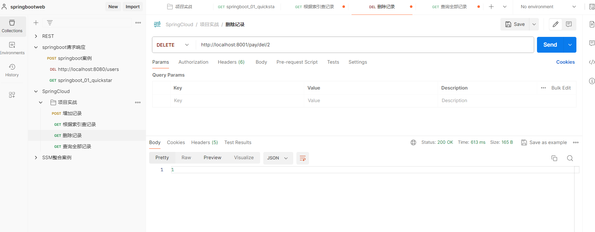Click the New button
The height and width of the screenshot is (232, 595).
coord(113,7)
